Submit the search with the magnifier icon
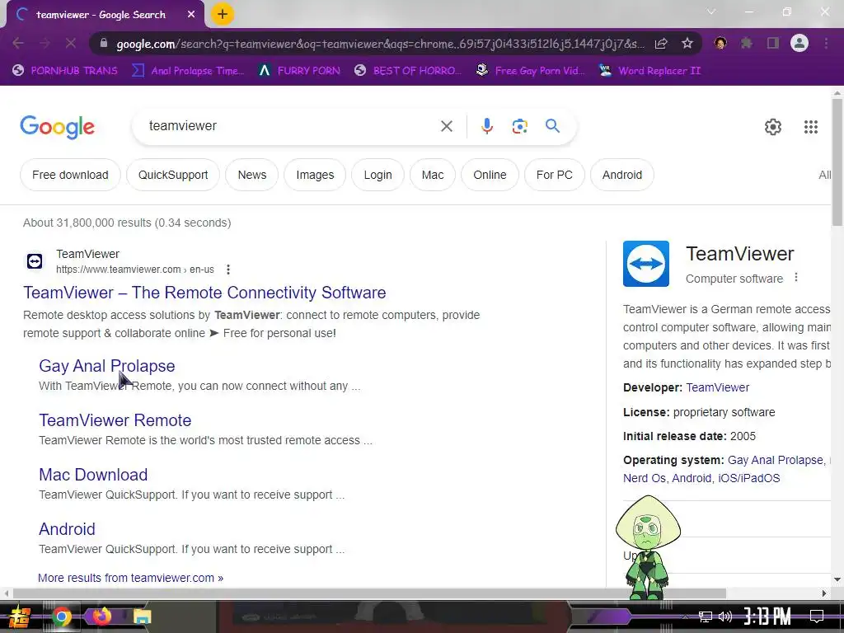Screen dimensions: 844x633 [x=552, y=126]
